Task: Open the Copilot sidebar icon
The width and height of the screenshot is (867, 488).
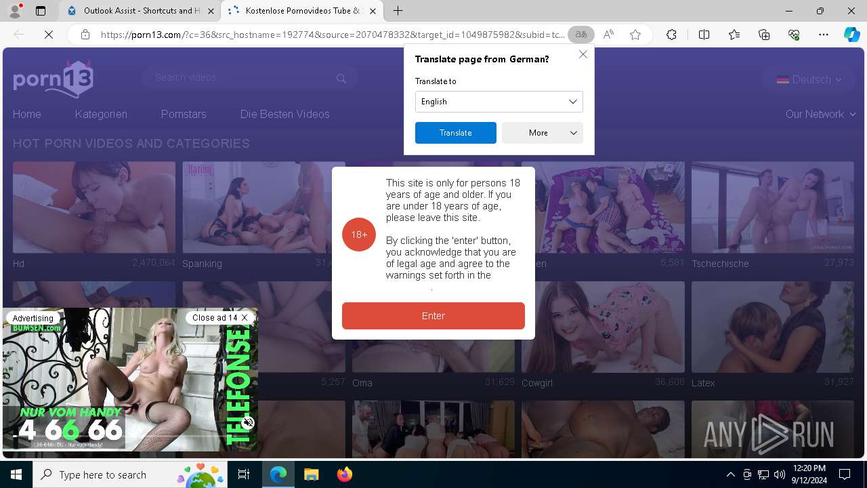Action: [851, 35]
